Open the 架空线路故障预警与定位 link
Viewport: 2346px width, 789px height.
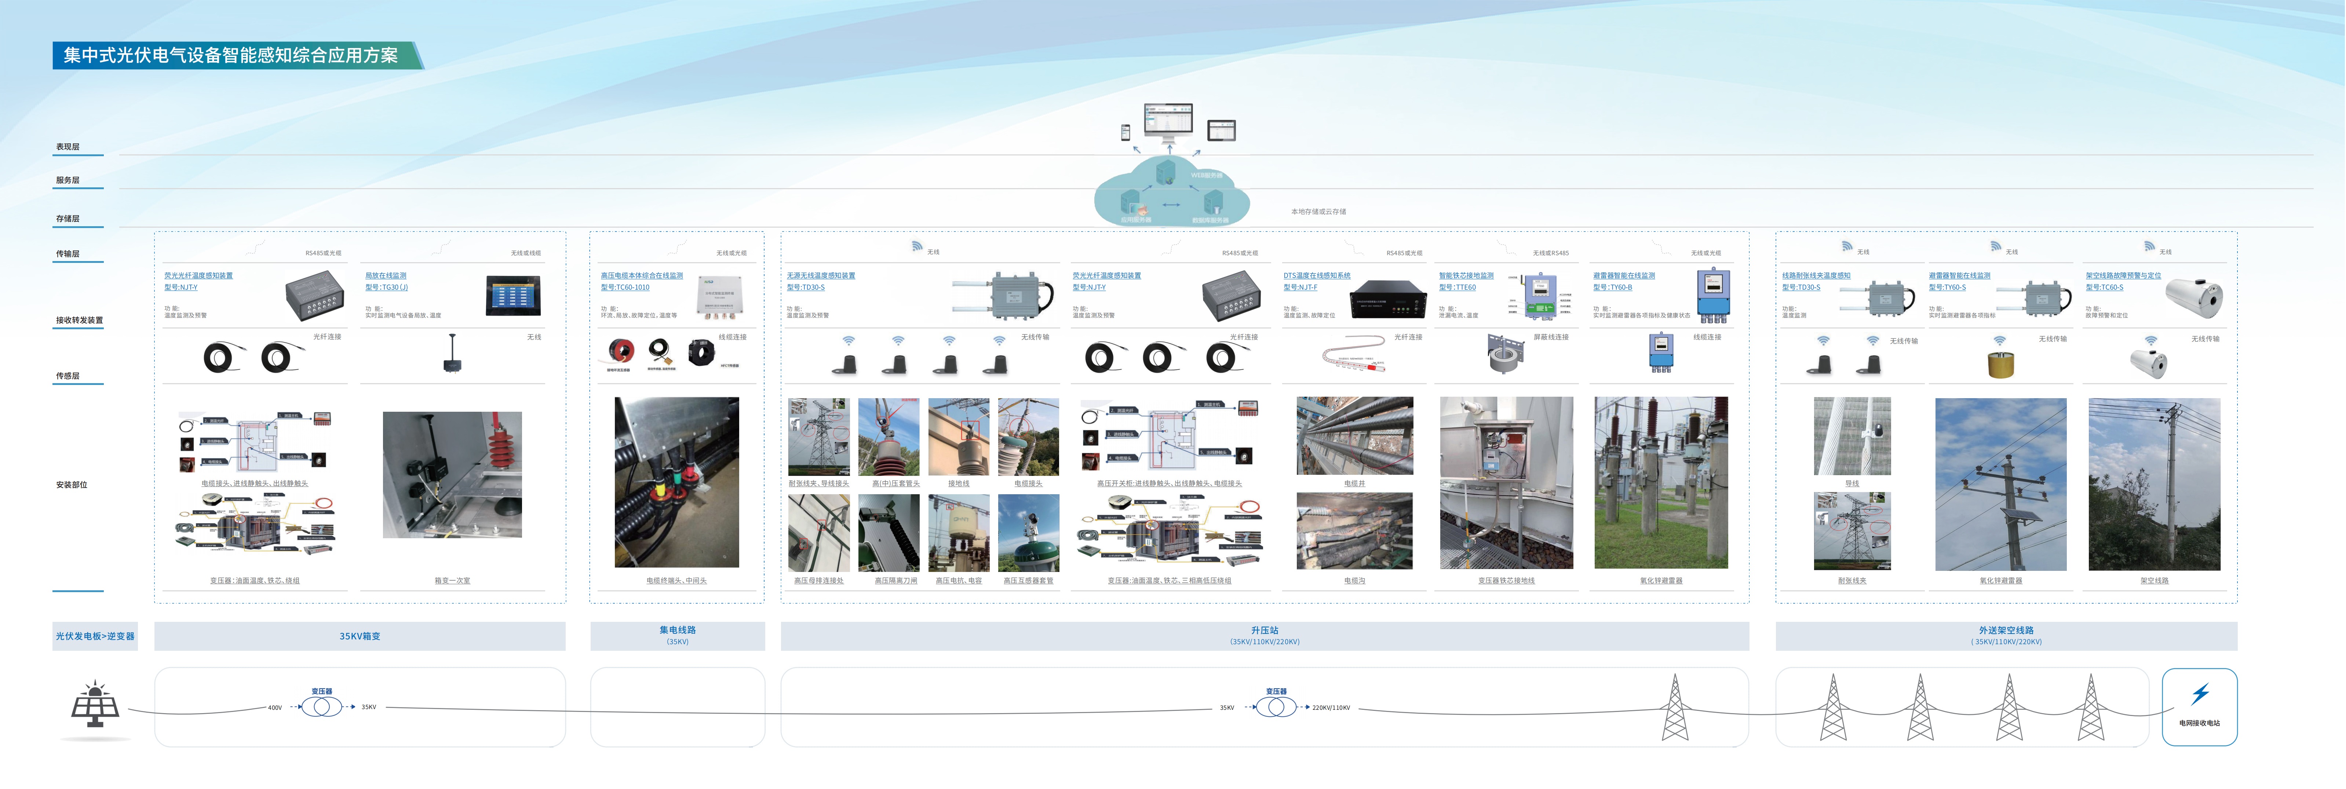(x=2123, y=275)
